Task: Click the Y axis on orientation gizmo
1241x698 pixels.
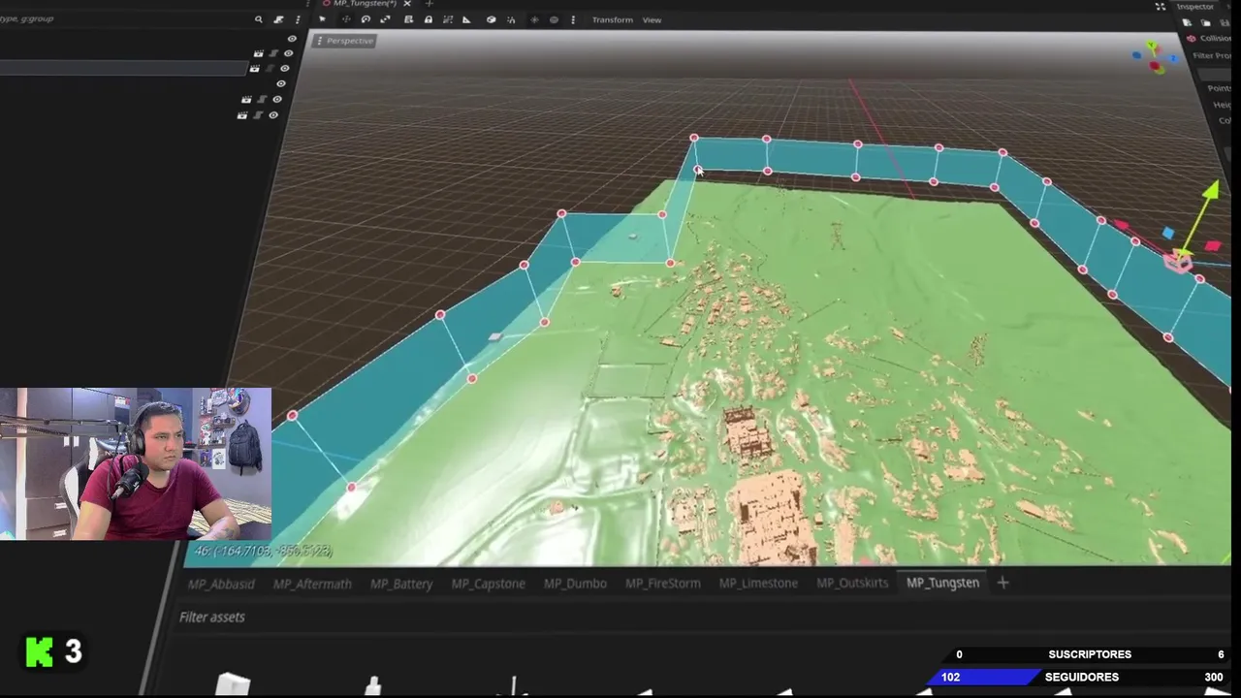Action: click(x=1151, y=45)
